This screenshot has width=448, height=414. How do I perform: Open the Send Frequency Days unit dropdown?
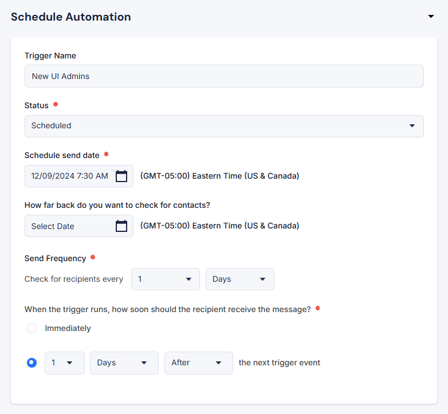coord(240,279)
